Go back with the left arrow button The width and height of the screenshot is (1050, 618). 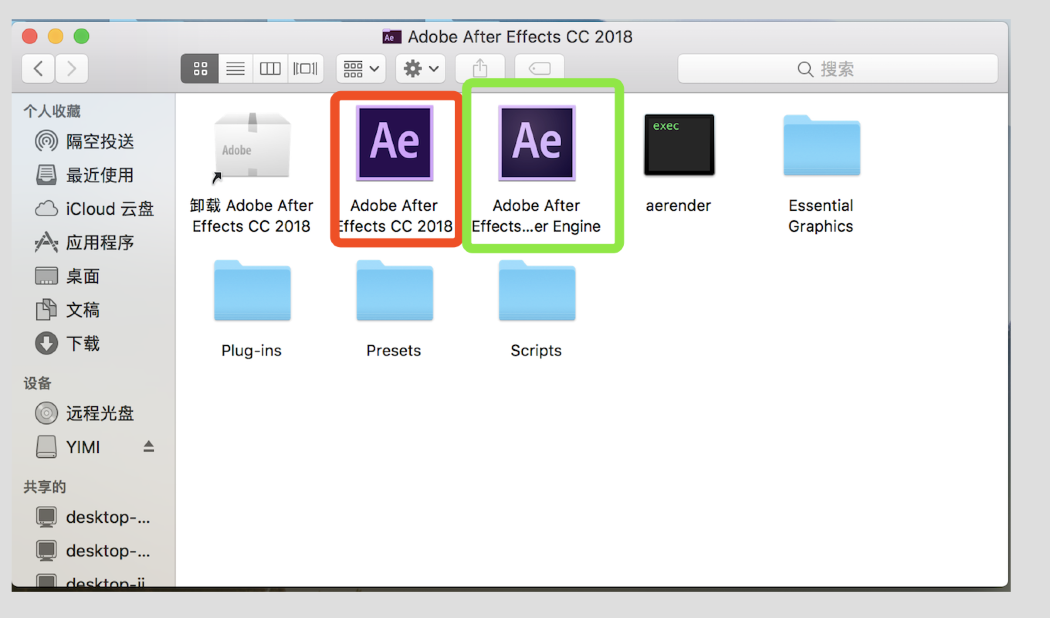[x=38, y=68]
